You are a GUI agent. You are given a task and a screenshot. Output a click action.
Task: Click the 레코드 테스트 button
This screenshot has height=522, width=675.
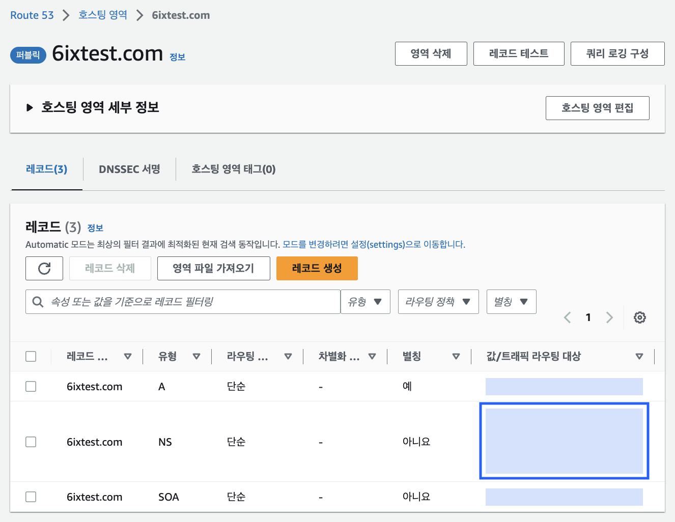(x=519, y=53)
